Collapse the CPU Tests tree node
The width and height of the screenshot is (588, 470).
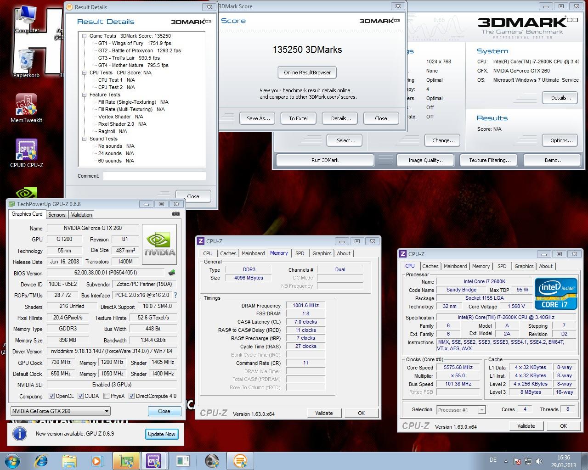coord(85,73)
